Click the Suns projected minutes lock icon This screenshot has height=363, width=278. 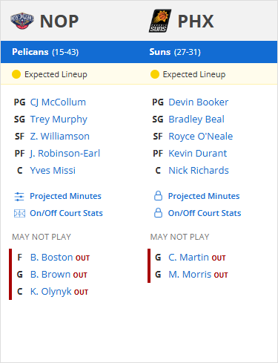pos(158,196)
